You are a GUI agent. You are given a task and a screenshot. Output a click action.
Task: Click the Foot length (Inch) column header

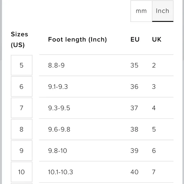[x=78, y=40]
